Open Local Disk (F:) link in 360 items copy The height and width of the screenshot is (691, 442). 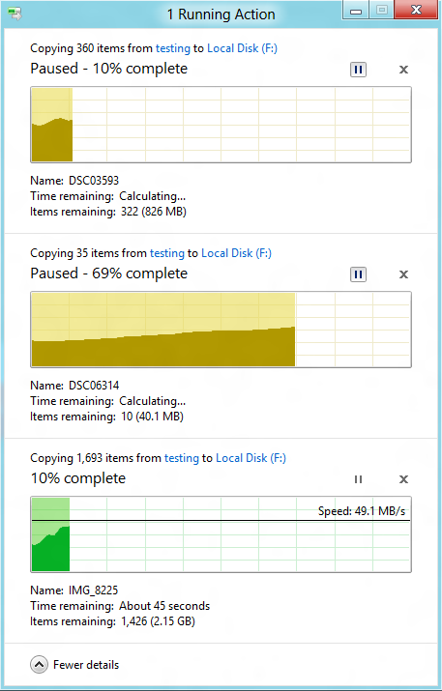point(242,48)
